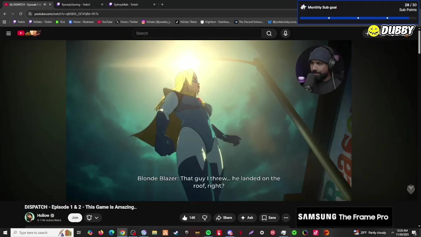This screenshot has width=421, height=237.
Task: Focus the YouTube Search input field
Action: coord(197,33)
